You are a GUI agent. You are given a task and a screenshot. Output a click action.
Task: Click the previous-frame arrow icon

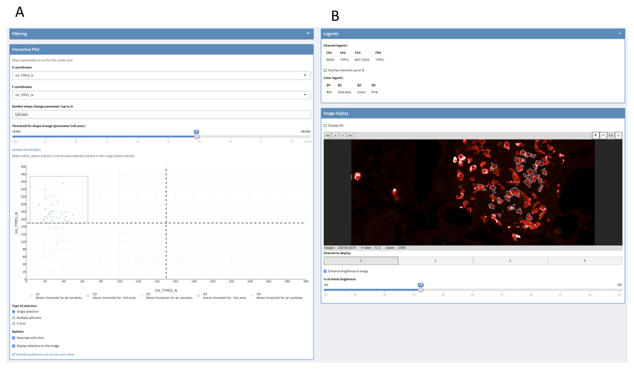335,135
